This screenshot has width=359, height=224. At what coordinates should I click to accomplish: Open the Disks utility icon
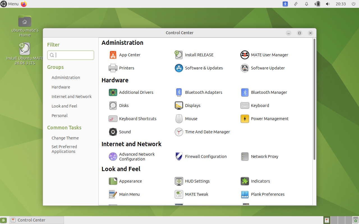point(113,106)
